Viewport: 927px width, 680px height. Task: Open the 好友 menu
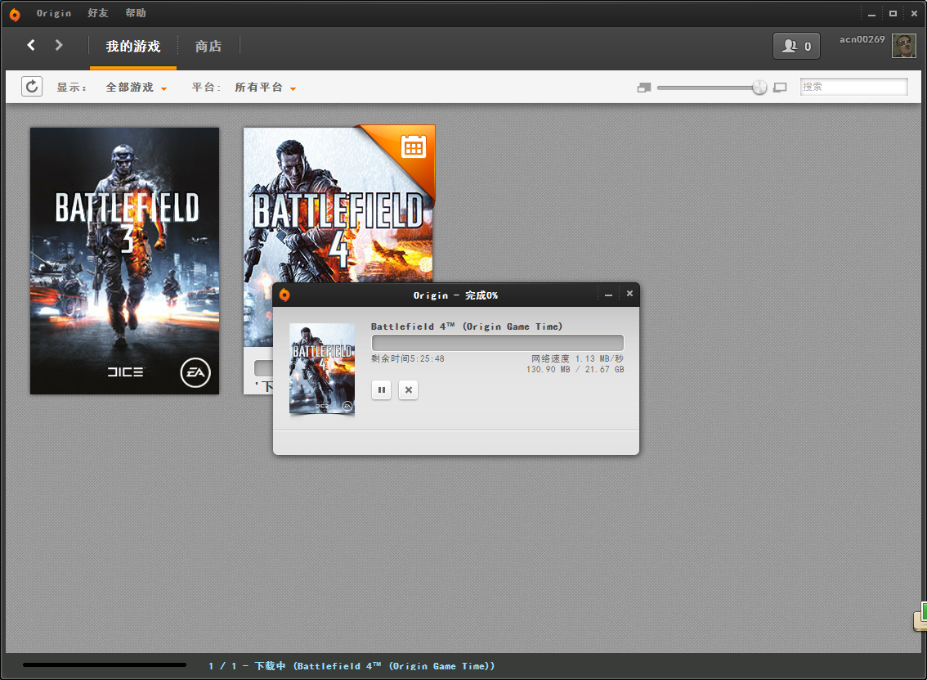pyautogui.click(x=98, y=13)
